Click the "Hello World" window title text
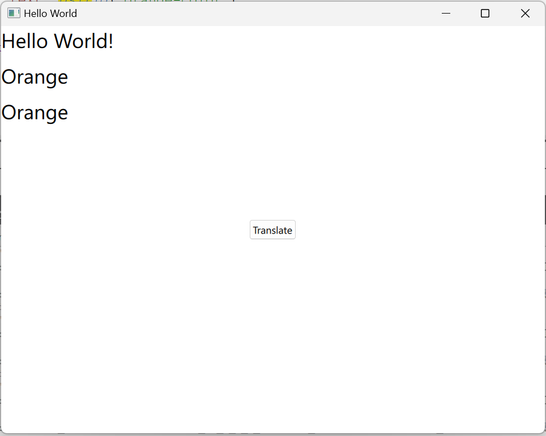This screenshot has width=546, height=436. click(x=50, y=14)
